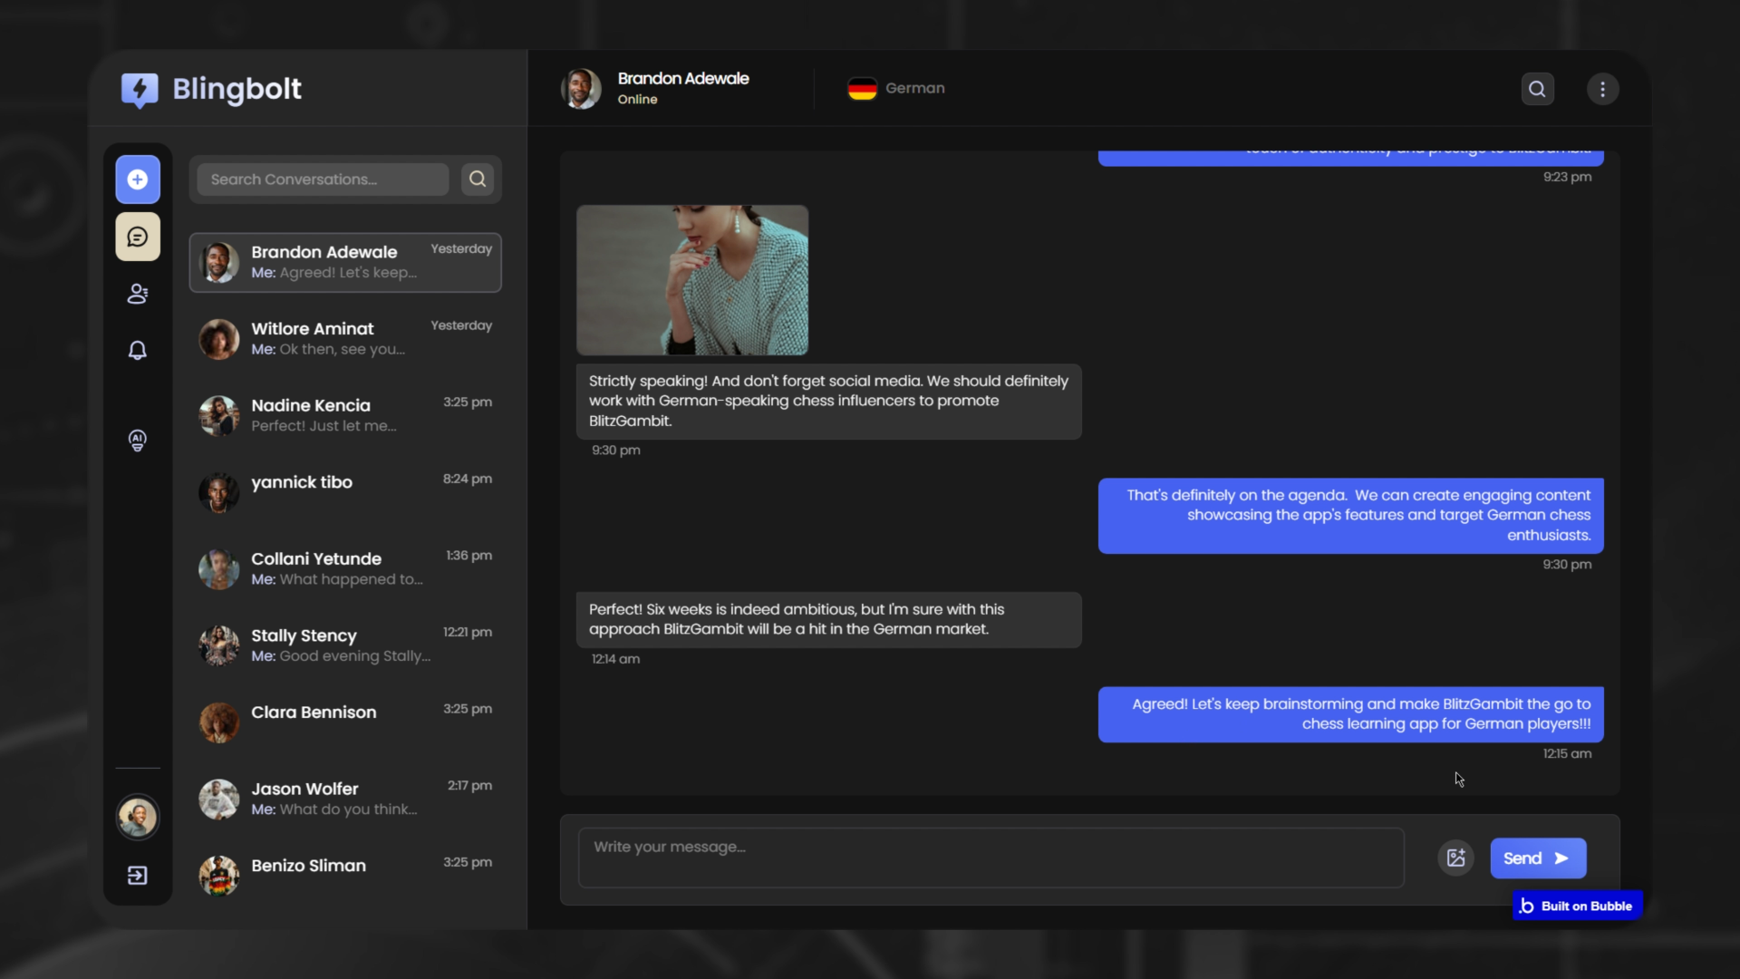1740x979 pixels.
Task: Open the three-dot options menu
Action: 1602,89
